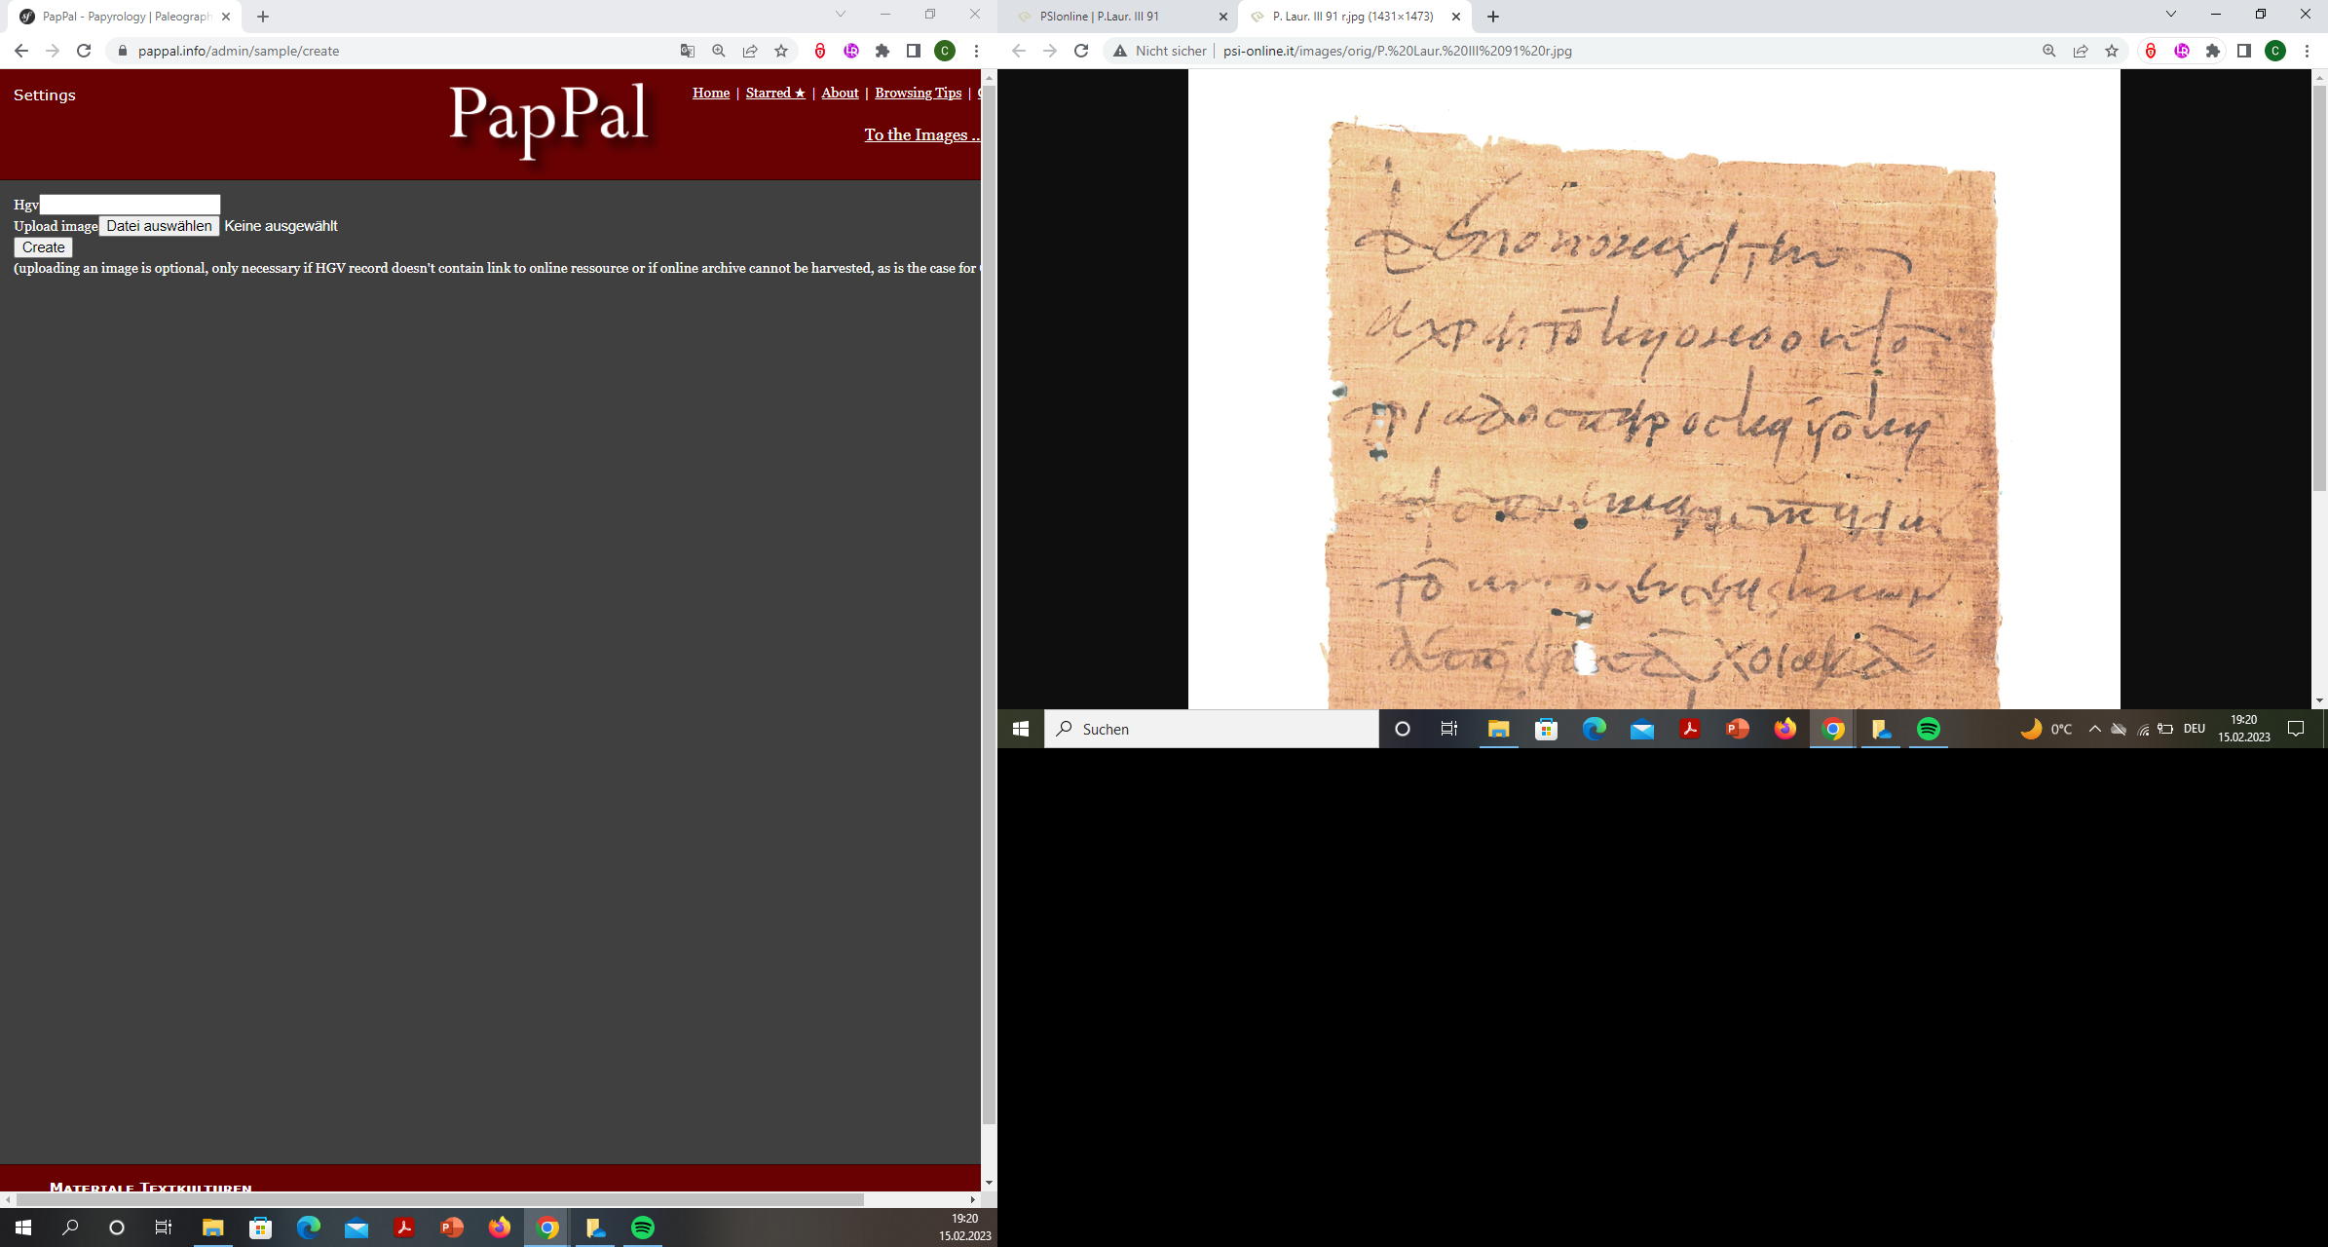The height and width of the screenshot is (1247, 2328).
Task: Click the pappal.info address bar URL
Action: click(x=239, y=51)
